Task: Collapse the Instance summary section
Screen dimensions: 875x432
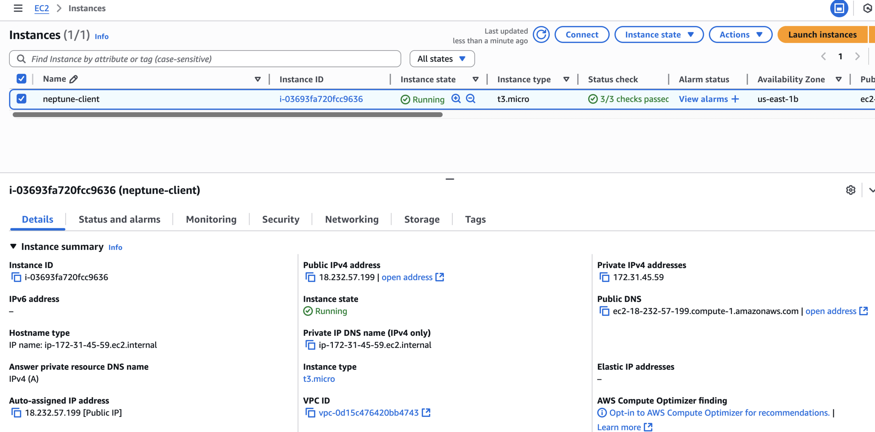Action: point(13,246)
